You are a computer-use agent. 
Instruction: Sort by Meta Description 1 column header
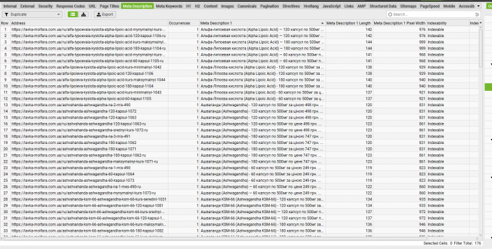pyautogui.click(x=262, y=23)
